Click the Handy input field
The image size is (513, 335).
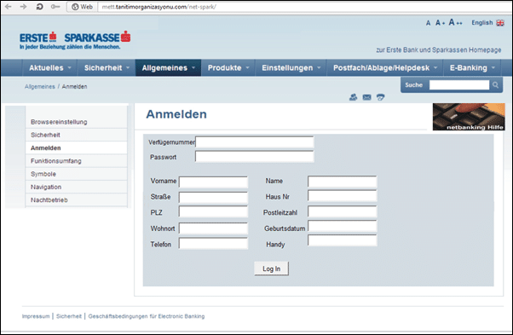(x=343, y=240)
